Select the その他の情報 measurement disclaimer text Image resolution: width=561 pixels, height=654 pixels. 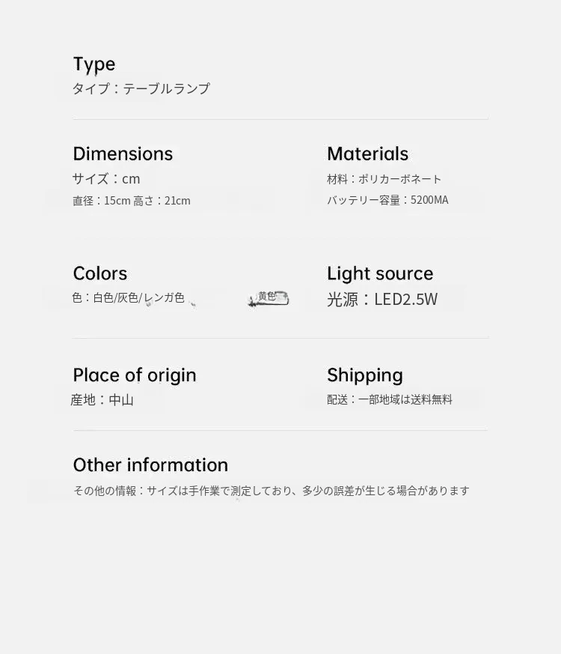coord(272,491)
